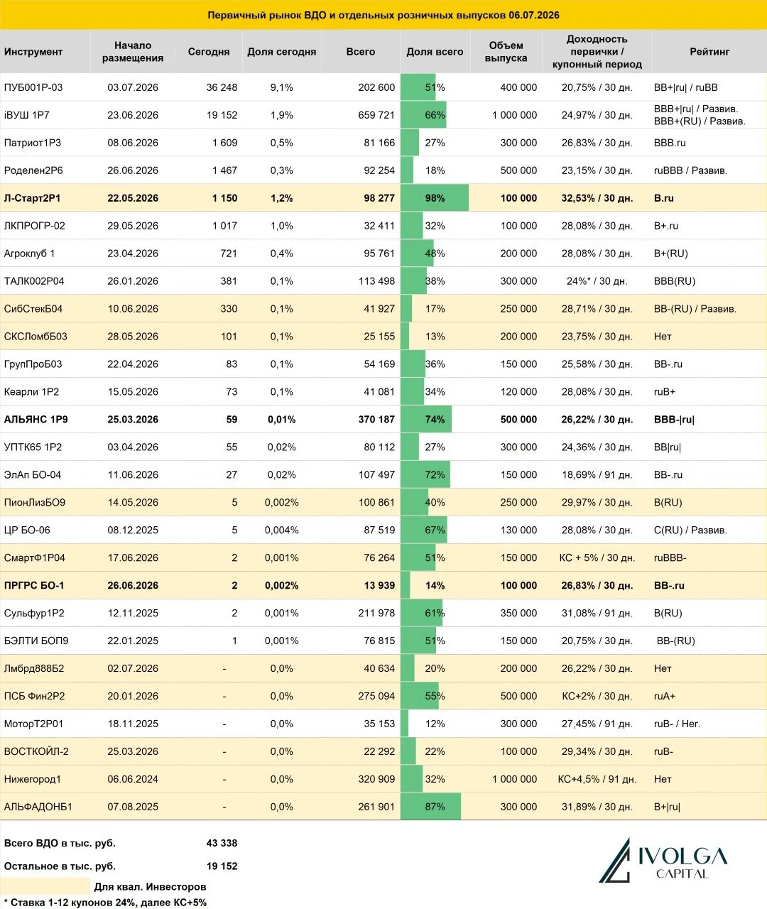Image resolution: width=767 pixels, height=909 pixels.
Task: Click the iВУШ 1Р7 rating cell
Action: click(x=700, y=115)
